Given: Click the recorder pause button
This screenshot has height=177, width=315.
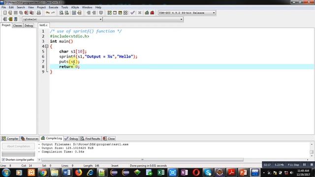Looking at the screenshot, I should [304, 165].
